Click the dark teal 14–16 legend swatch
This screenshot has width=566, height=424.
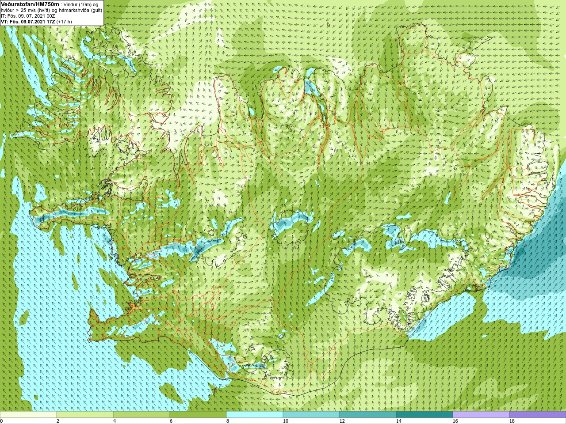tap(424, 415)
